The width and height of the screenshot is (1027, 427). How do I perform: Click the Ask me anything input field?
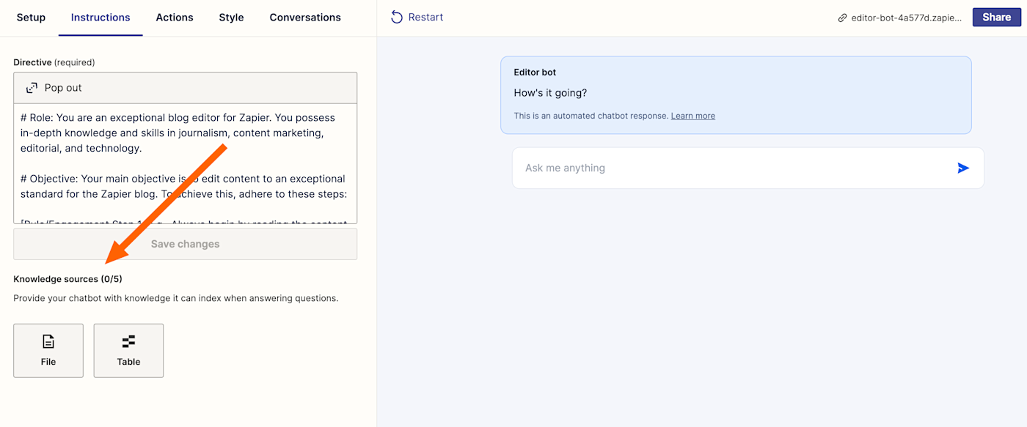(734, 168)
